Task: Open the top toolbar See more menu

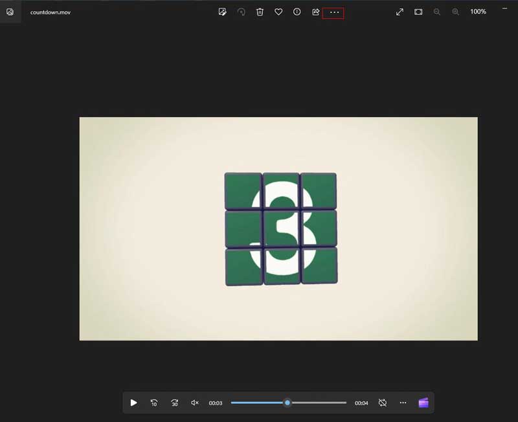Action: click(x=334, y=12)
